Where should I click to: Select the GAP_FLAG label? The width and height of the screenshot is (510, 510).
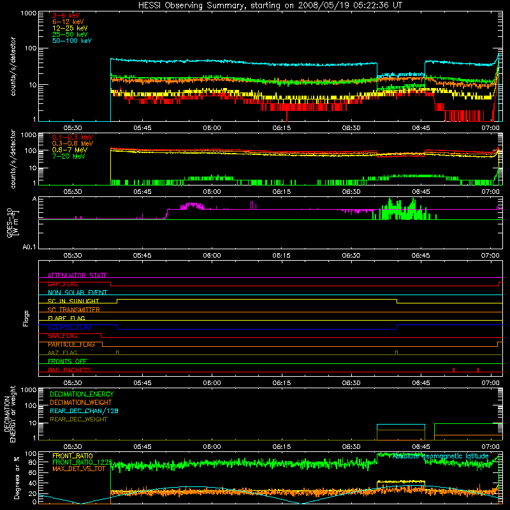coord(62,284)
